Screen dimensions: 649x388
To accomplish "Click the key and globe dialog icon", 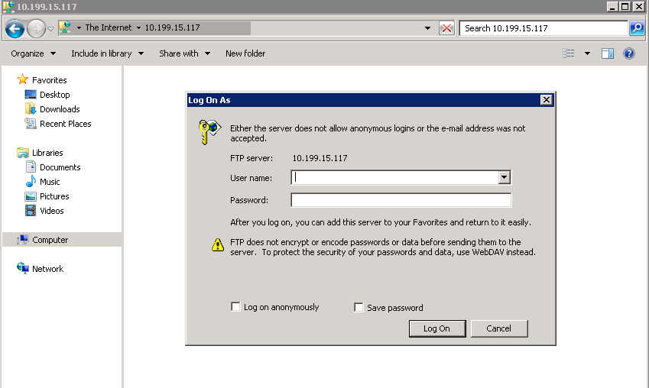I will (209, 132).
